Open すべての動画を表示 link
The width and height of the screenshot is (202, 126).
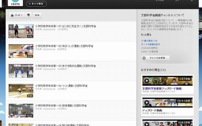coord(151,44)
